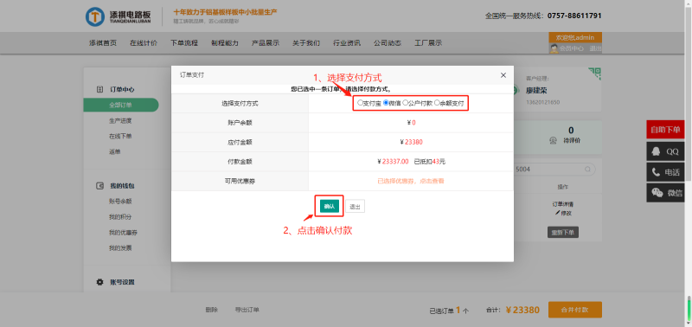Click the 已选订单 1 个 text

pyautogui.click(x=449, y=311)
